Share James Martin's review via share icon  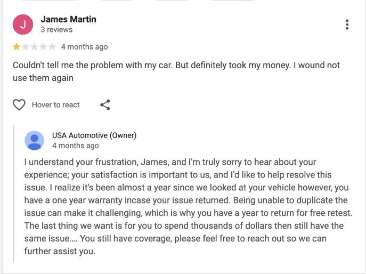coord(105,104)
